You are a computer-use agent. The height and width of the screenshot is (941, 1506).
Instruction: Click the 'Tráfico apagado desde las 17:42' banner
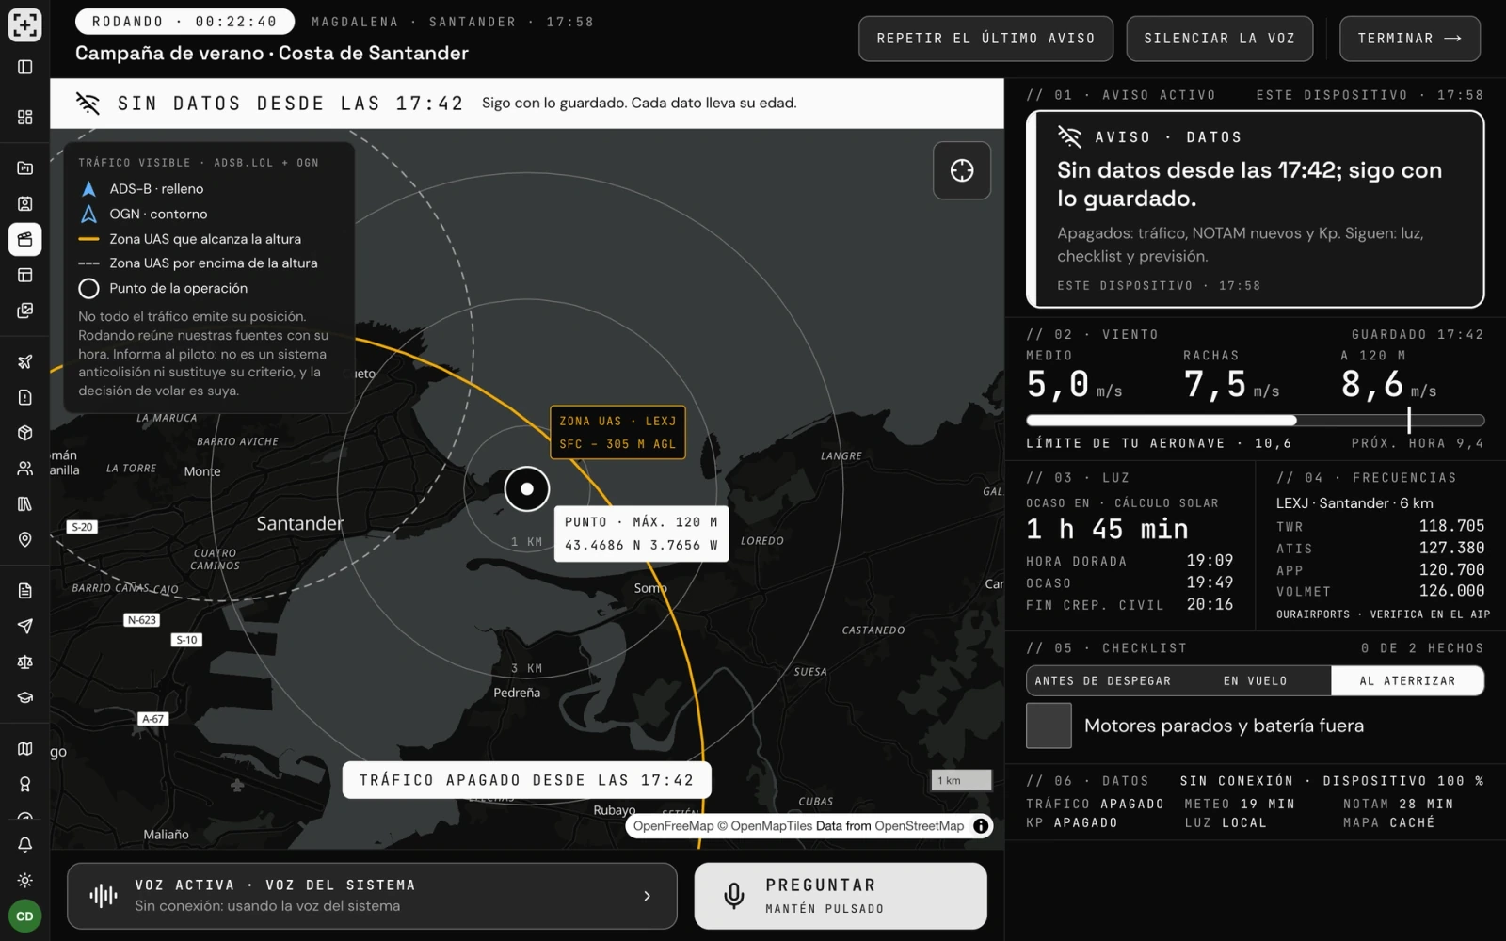coord(526,780)
